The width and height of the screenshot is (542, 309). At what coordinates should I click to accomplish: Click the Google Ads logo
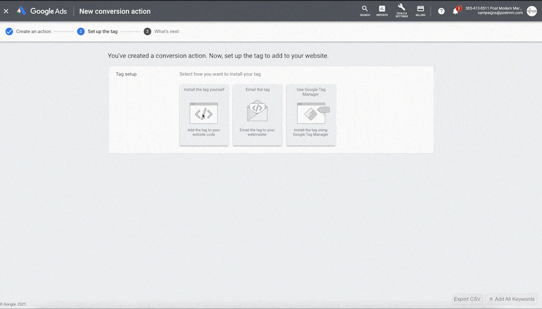tap(42, 11)
